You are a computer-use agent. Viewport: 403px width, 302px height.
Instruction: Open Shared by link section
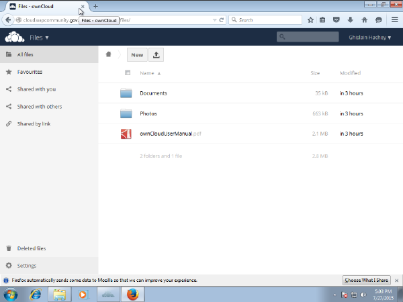pos(49,123)
